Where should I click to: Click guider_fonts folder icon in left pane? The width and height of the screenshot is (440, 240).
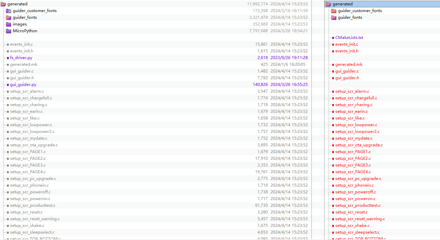(x=9, y=17)
